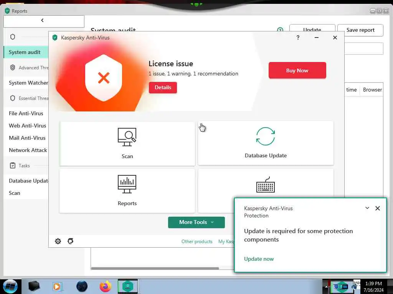Select System Watcher in Reports sidebar
Viewport: 393px width, 294px height.
coord(26,83)
